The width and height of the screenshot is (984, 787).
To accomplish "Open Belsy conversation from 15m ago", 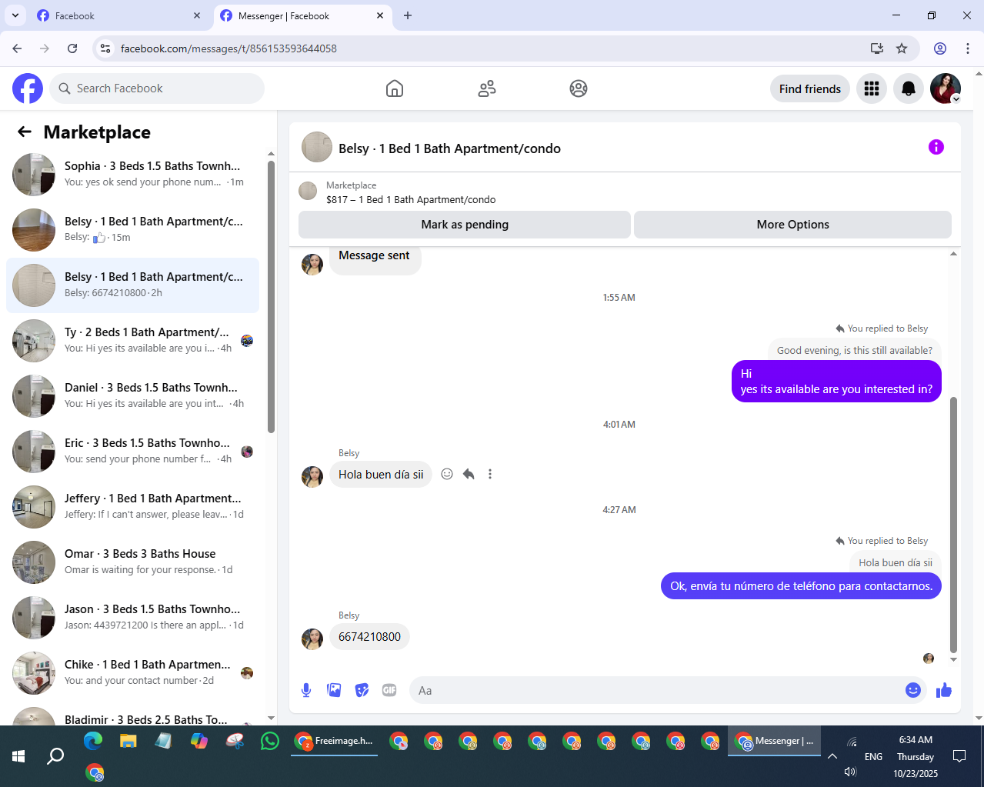I will tap(132, 230).
